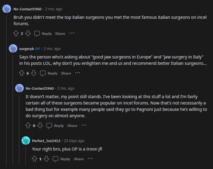Open surgeryk's user profile link
The image size is (213, 169).
26,49
